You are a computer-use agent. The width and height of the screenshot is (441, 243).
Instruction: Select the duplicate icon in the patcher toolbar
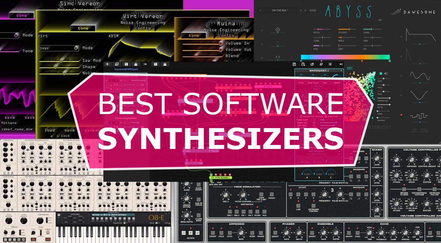(117, 64)
